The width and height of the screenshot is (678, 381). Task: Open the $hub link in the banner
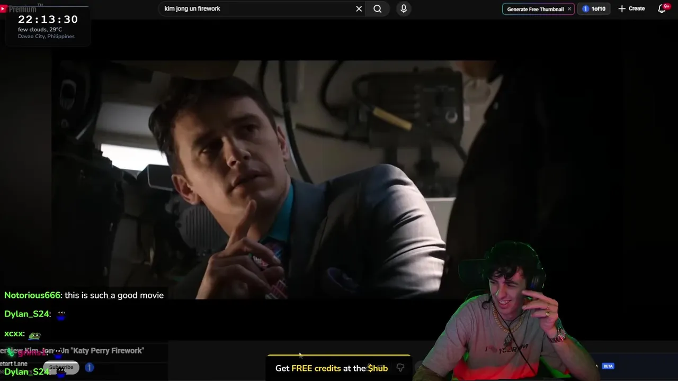coord(378,368)
